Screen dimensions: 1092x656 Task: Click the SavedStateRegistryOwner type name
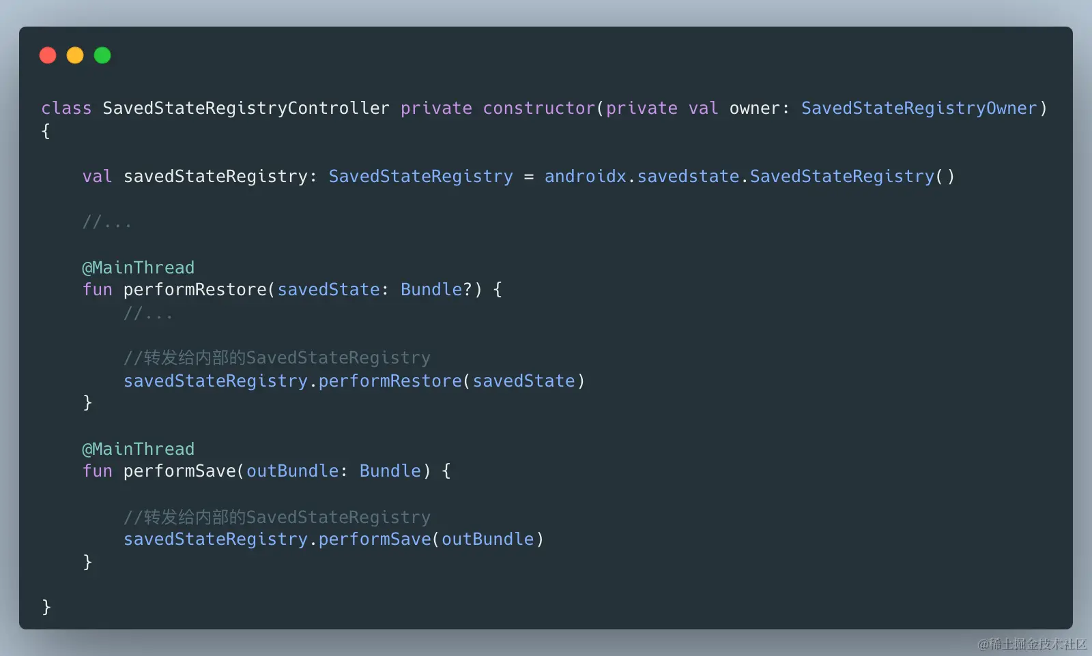point(919,108)
